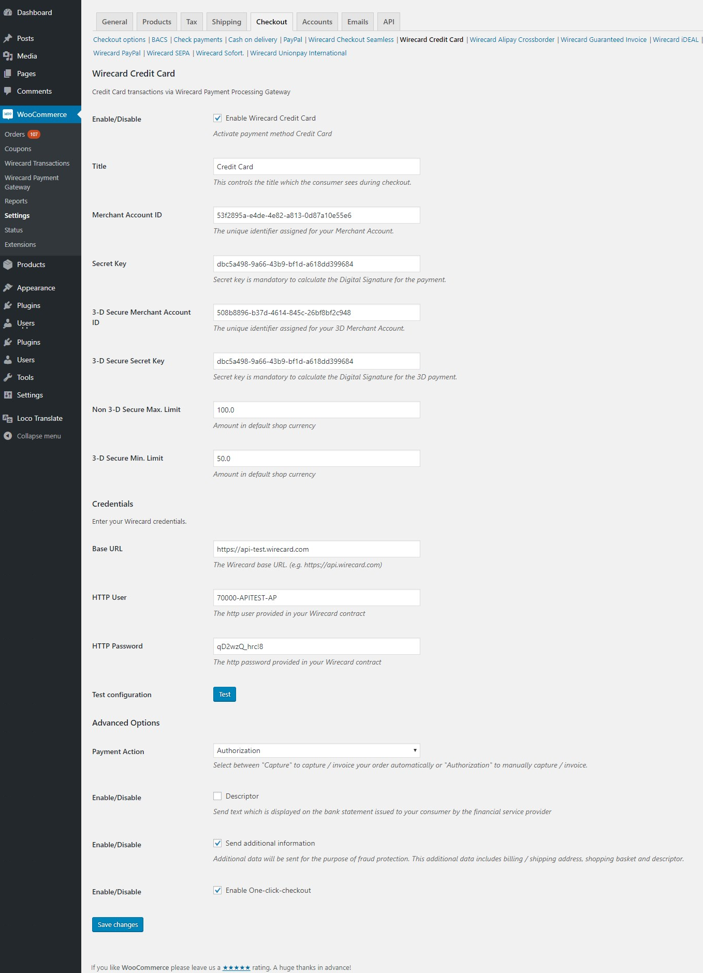Click the WooCommerce logo icon
This screenshot has width=703, height=973.
(x=8, y=114)
